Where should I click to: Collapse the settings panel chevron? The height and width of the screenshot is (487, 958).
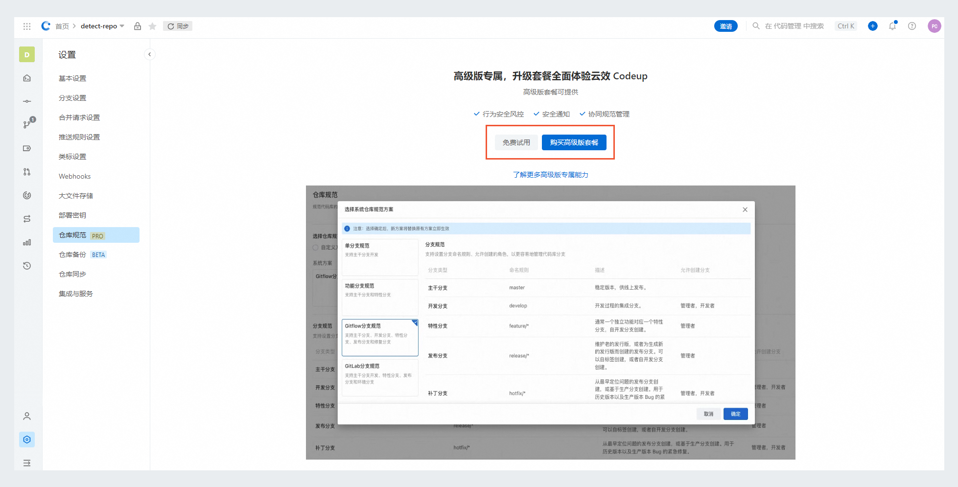pyautogui.click(x=149, y=54)
